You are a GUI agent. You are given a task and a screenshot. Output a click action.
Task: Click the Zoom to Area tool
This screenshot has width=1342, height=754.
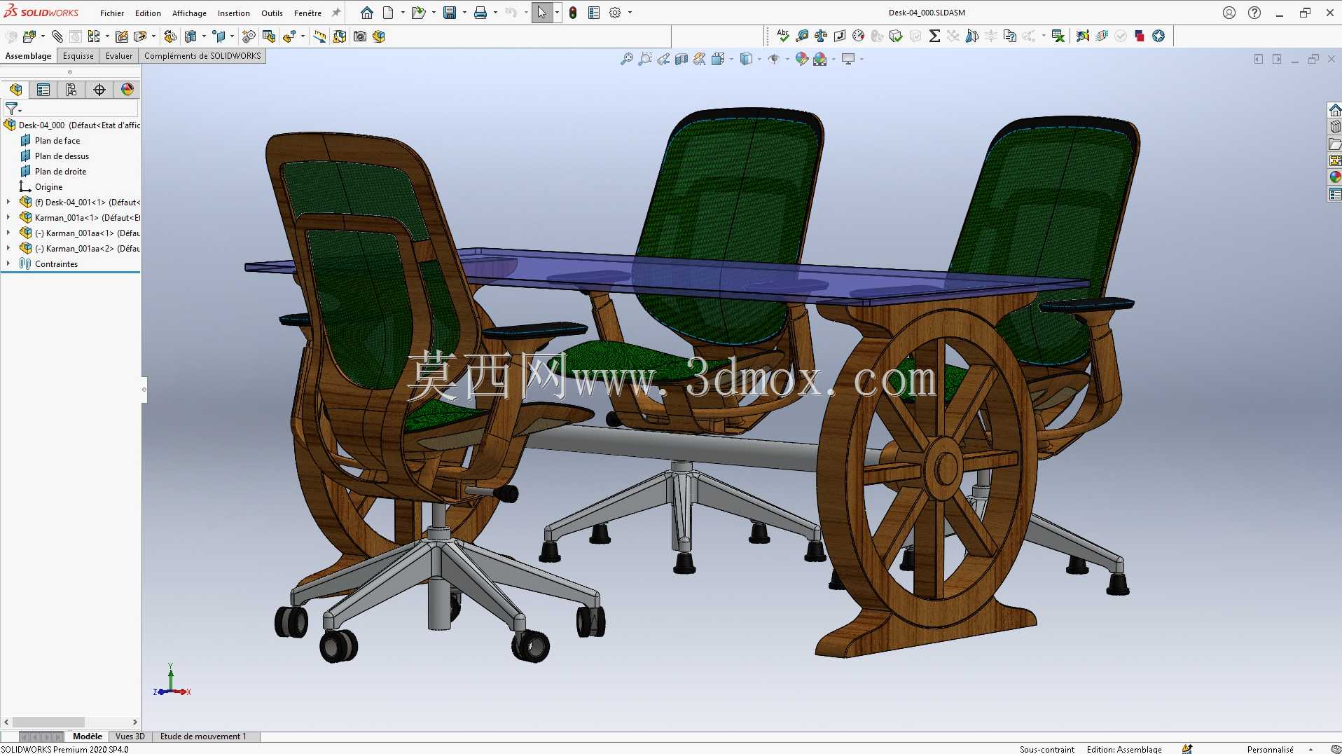pos(645,60)
